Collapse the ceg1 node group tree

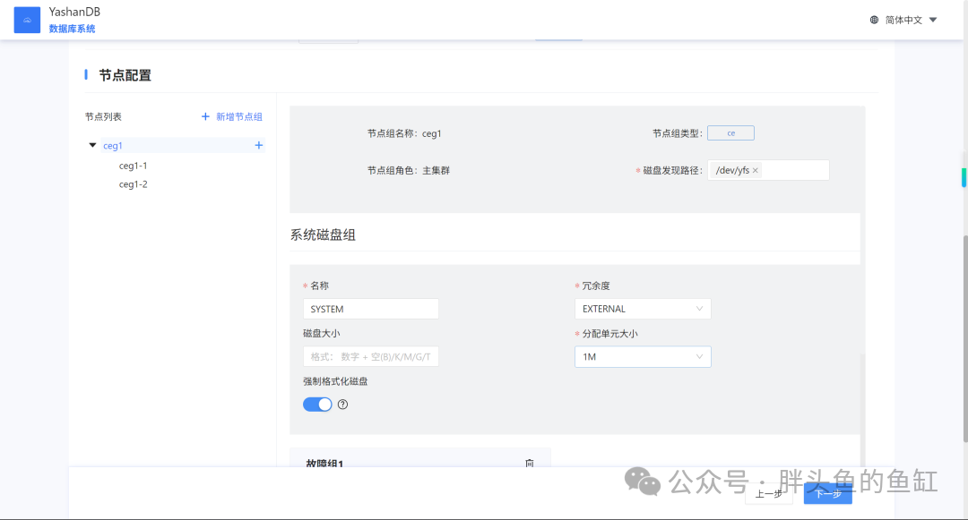[x=92, y=145]
